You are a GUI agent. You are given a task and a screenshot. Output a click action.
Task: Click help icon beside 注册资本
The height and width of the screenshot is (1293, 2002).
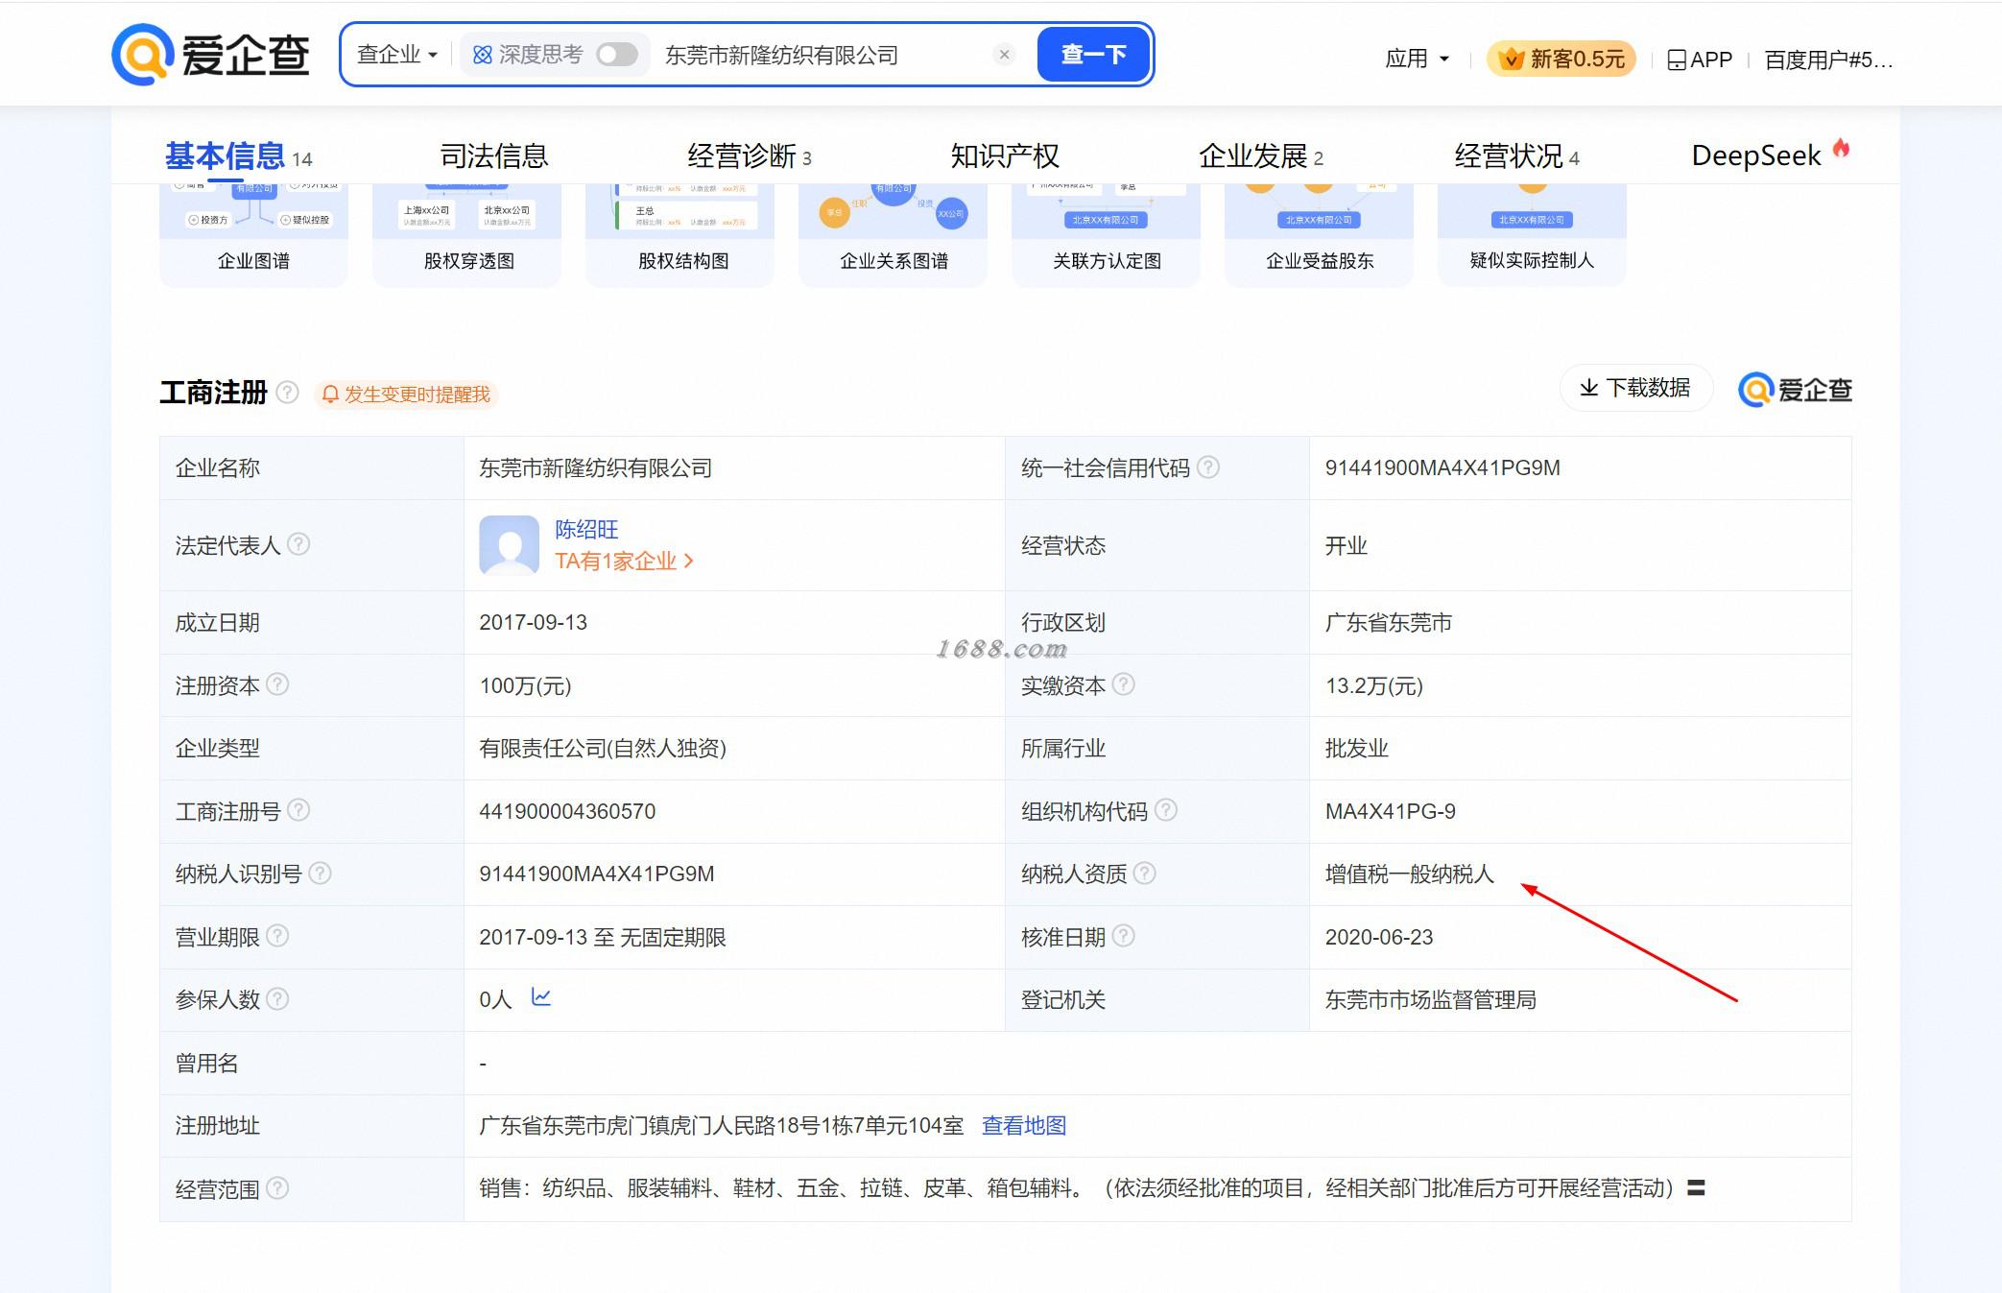[277, 684]
